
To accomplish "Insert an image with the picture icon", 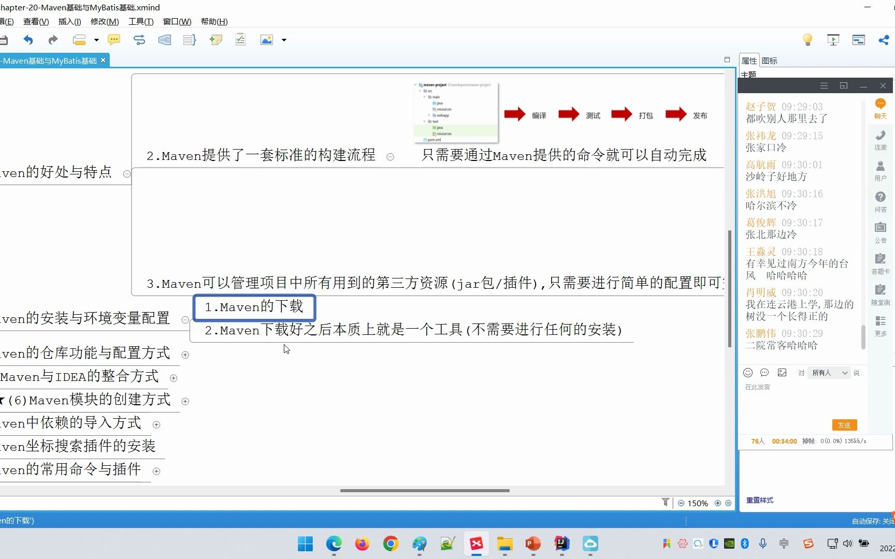I will [x=267, y=40].
